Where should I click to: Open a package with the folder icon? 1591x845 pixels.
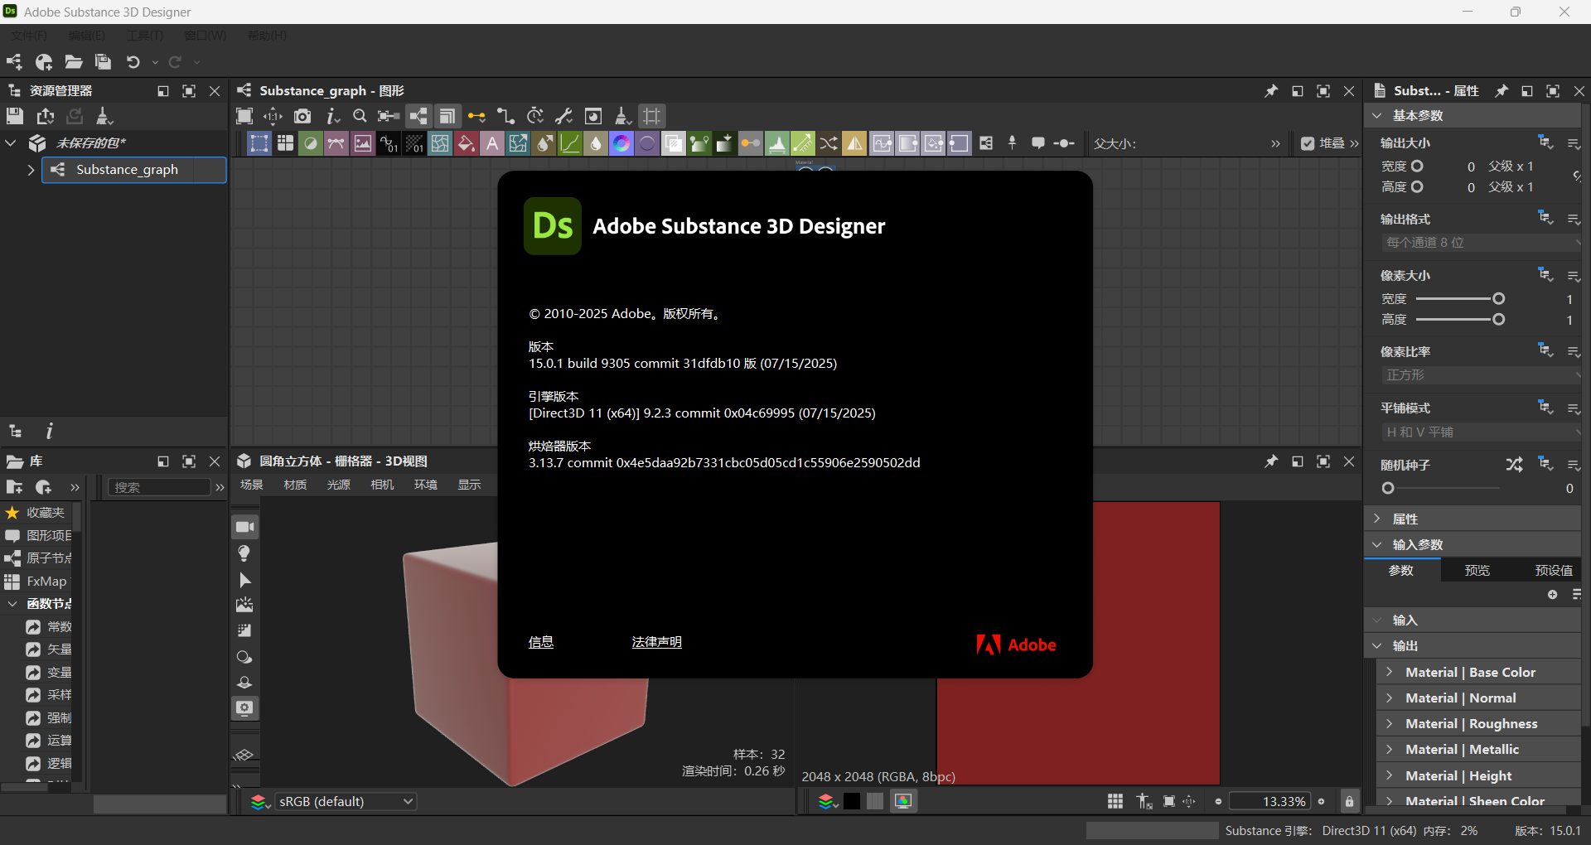[x=74, y=62]
